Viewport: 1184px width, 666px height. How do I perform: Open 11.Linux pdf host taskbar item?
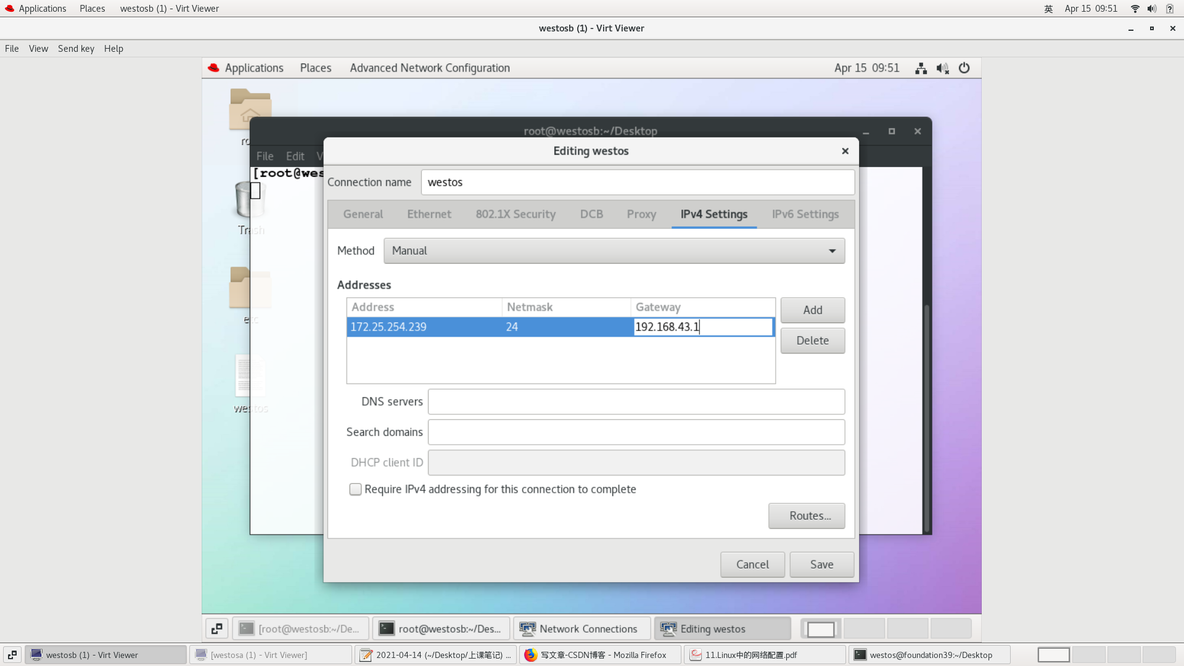[765, 655]
